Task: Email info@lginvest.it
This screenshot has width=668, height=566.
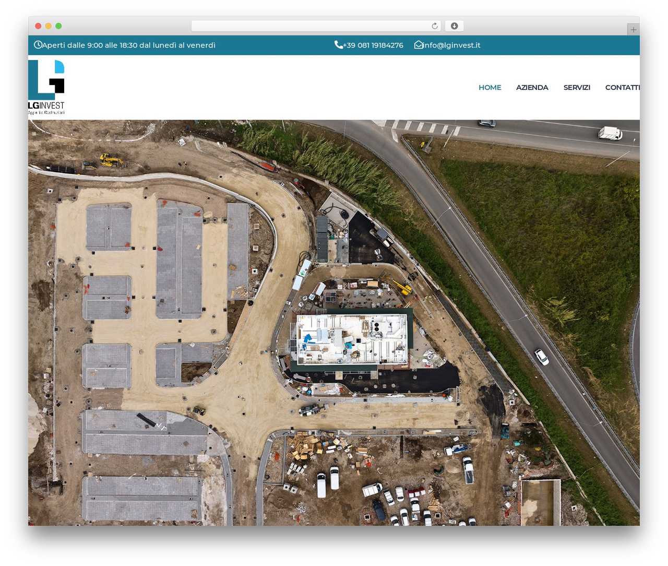Action: [x=452, y=45]
